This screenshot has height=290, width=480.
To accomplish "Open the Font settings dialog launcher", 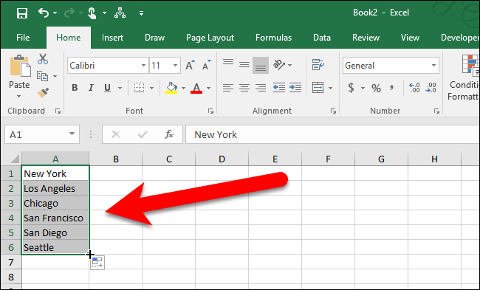I will (x=210, y=111).
